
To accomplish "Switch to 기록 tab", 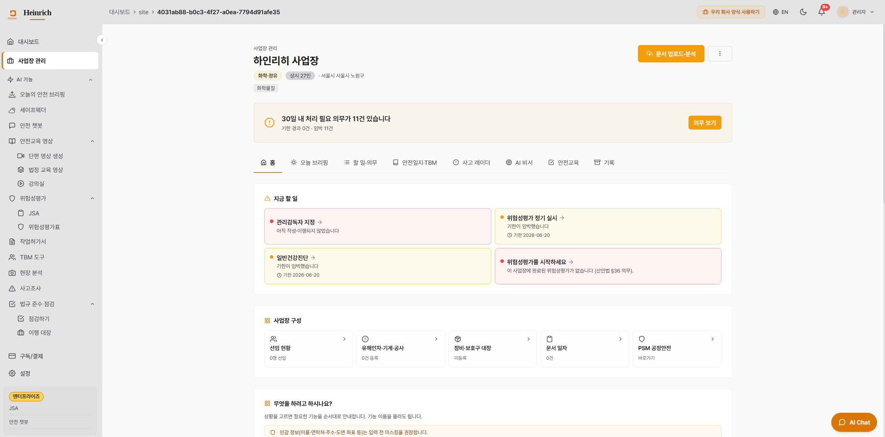I will pyautogui.click(x=604, y=162).
